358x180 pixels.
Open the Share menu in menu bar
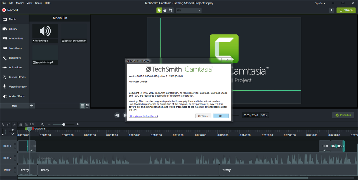coord(39,3)
